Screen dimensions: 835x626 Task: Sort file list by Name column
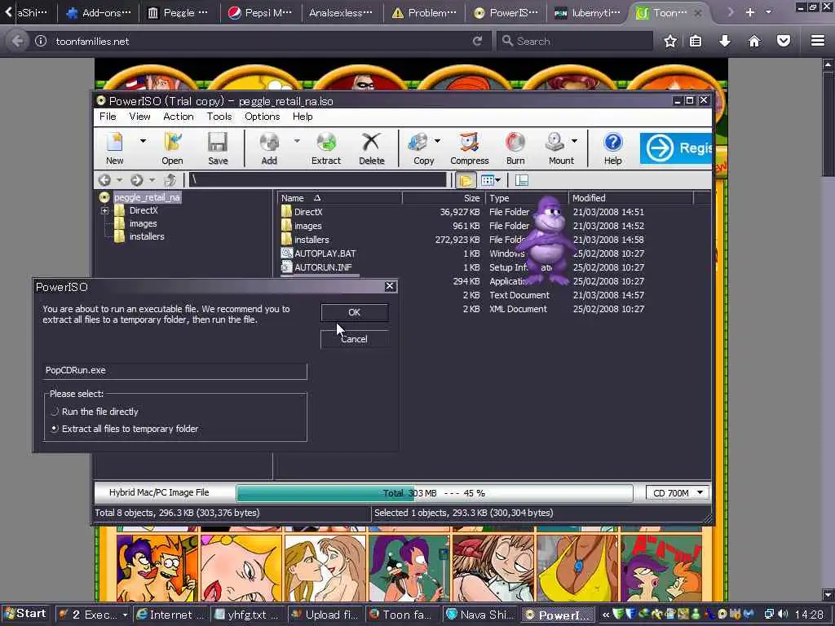coord(339,198)
